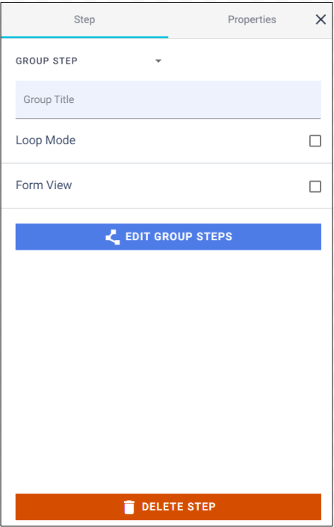Toggle Form View via its label text
Image resolution: width=334 pixels, height=527 pixels.
43,185
